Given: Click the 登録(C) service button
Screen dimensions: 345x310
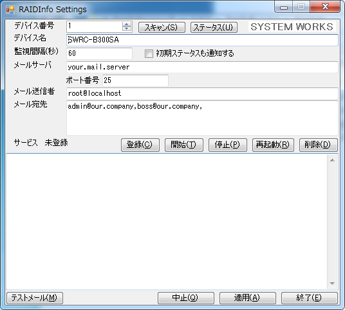Looking at the screenshot, I should click(140, 145).
